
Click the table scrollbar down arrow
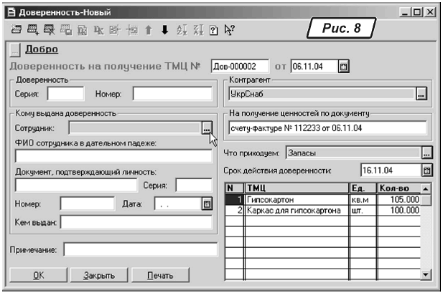[426, 274]
